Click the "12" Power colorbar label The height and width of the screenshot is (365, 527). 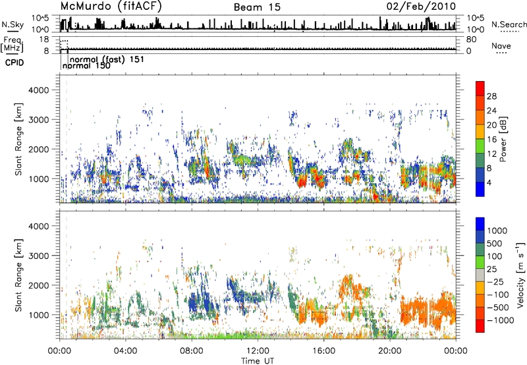[x=491, y=154]
